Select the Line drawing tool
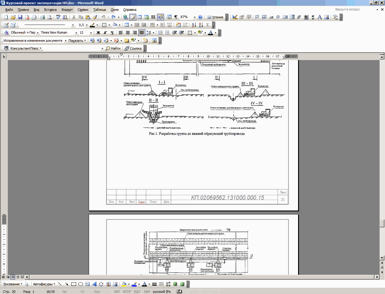This screenshot has height=294, width=385. (60, 284)
